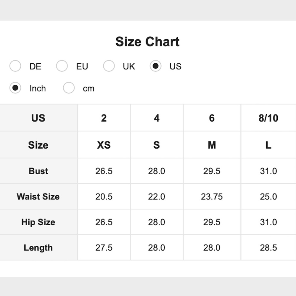Screen dimensions: 296x296
Task: Click the Size Chart heading
Action: tap(147, 42)
